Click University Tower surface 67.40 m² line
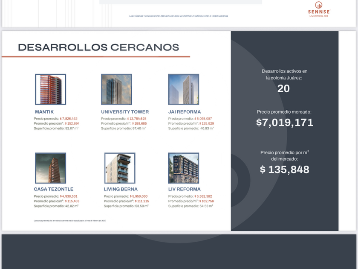The image size is (358, 269). (x=123, y=129)
